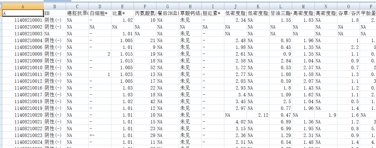Click the '甘油三酯' header cell
This screenshot has width=376, height=148.
[281, 13]
